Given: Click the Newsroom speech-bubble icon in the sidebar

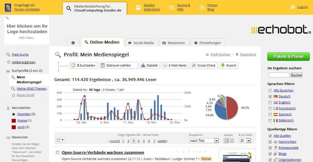Looking at the screenshot, I should (x=8, y=137).
